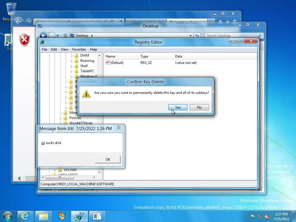Click the Desktop breadcrumb arrow
Viewport: 296px width, 222px height.
pyautogui.click(x=92, y=36)
